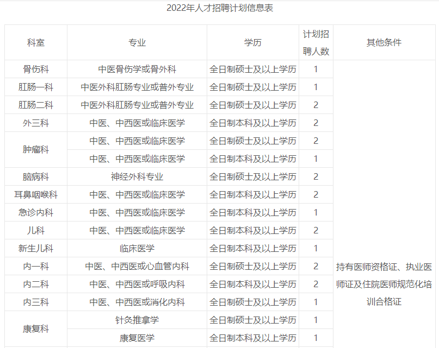Click the 脑病科 department cell
This screenshot has height=348, width=439.
(36, 176)
